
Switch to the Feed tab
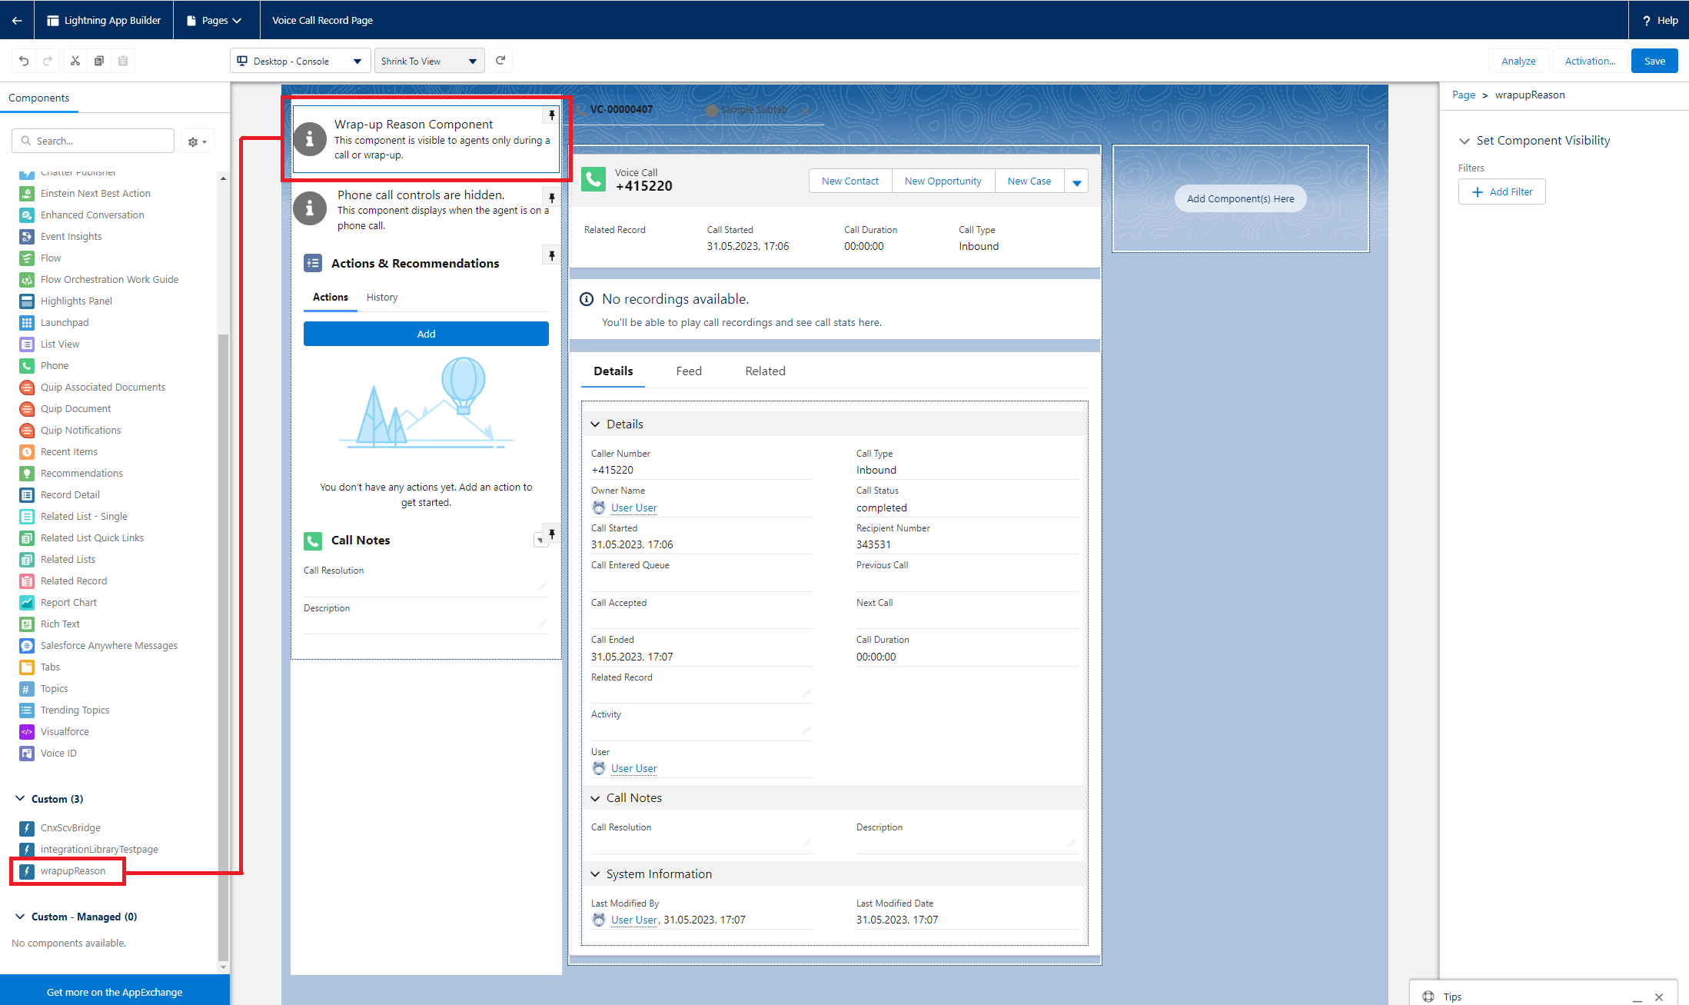[x=689, y=371]
